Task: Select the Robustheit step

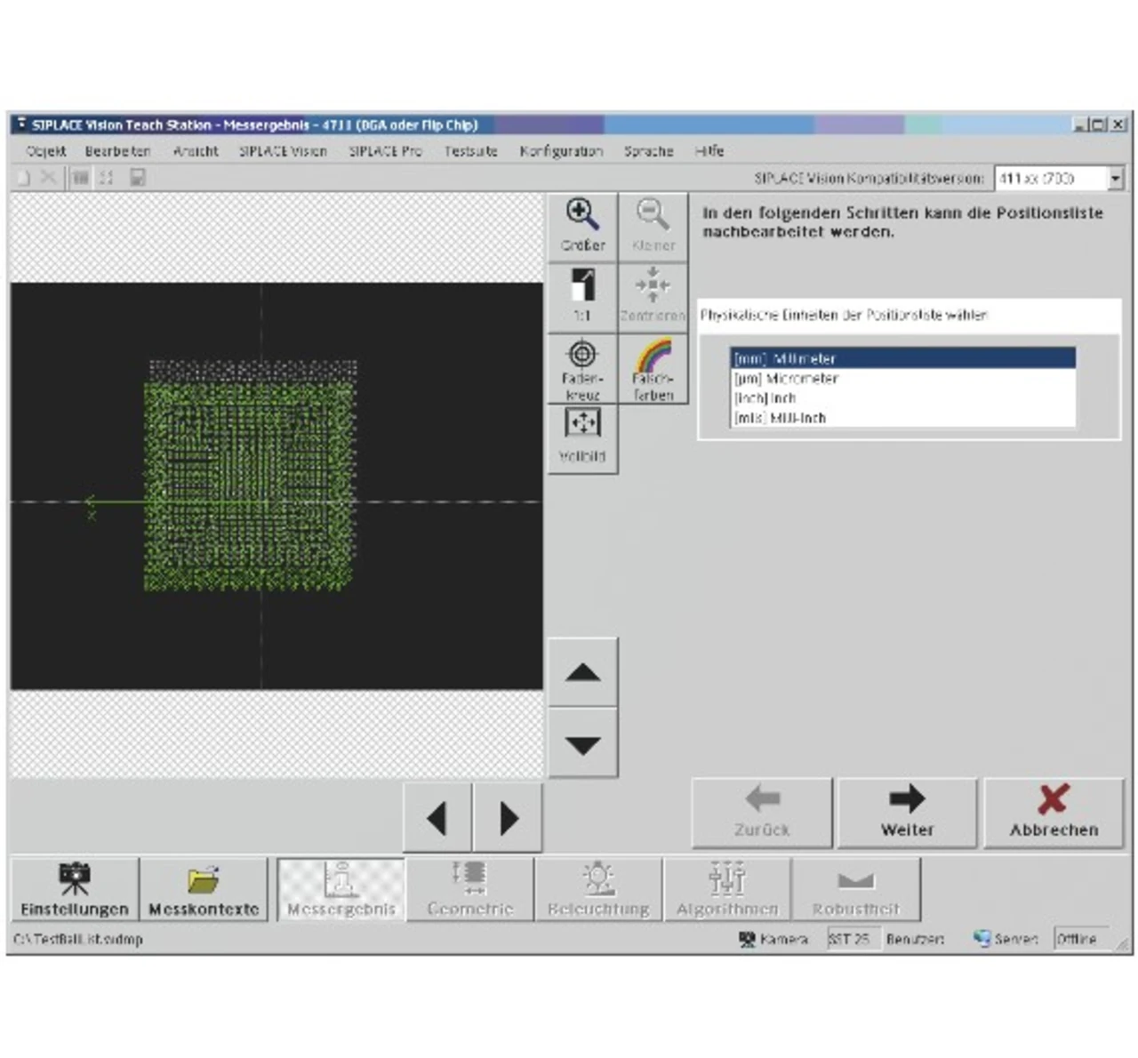Action: [855, 889]
